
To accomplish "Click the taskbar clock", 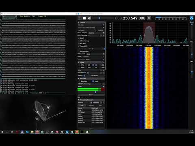I will (191, 132).
